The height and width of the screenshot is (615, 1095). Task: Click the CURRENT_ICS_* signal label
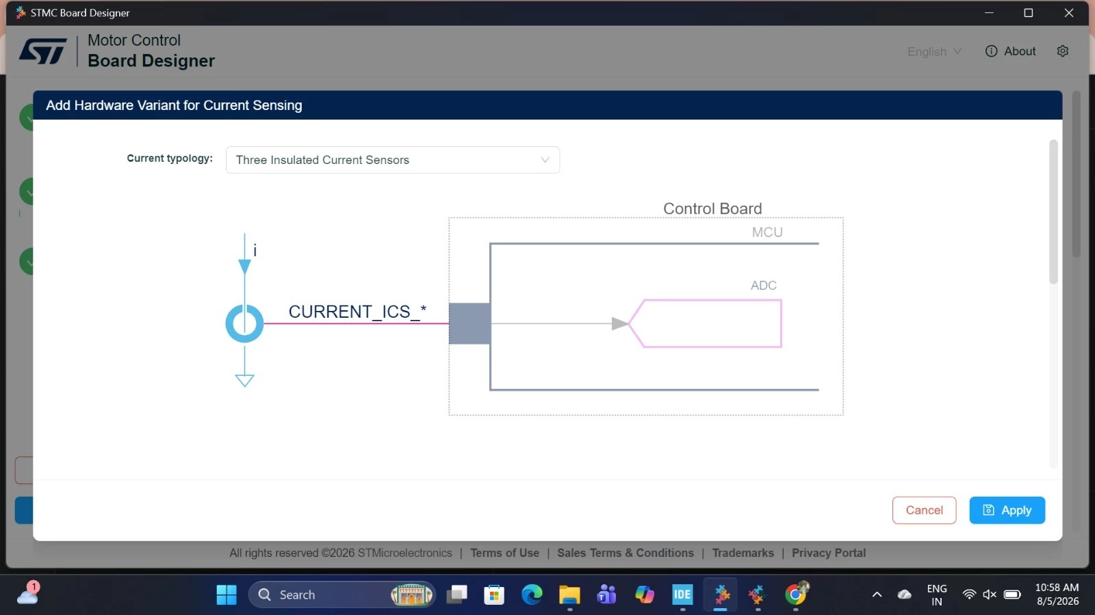coord(357,312)
